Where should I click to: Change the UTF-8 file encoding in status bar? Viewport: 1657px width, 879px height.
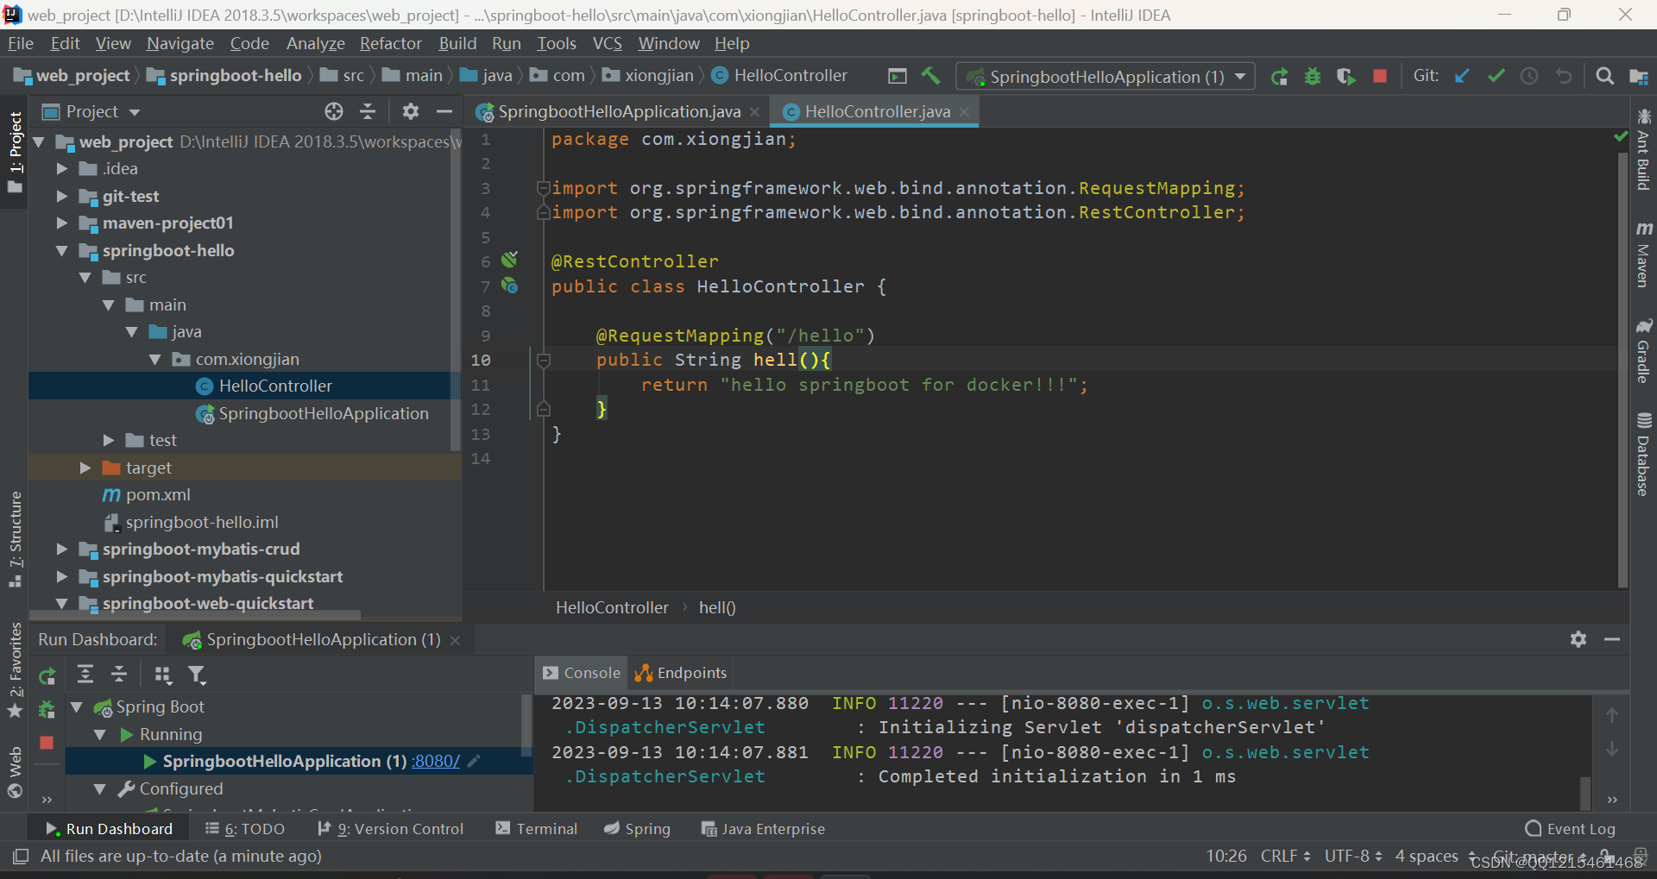(x=1353, y=856)
